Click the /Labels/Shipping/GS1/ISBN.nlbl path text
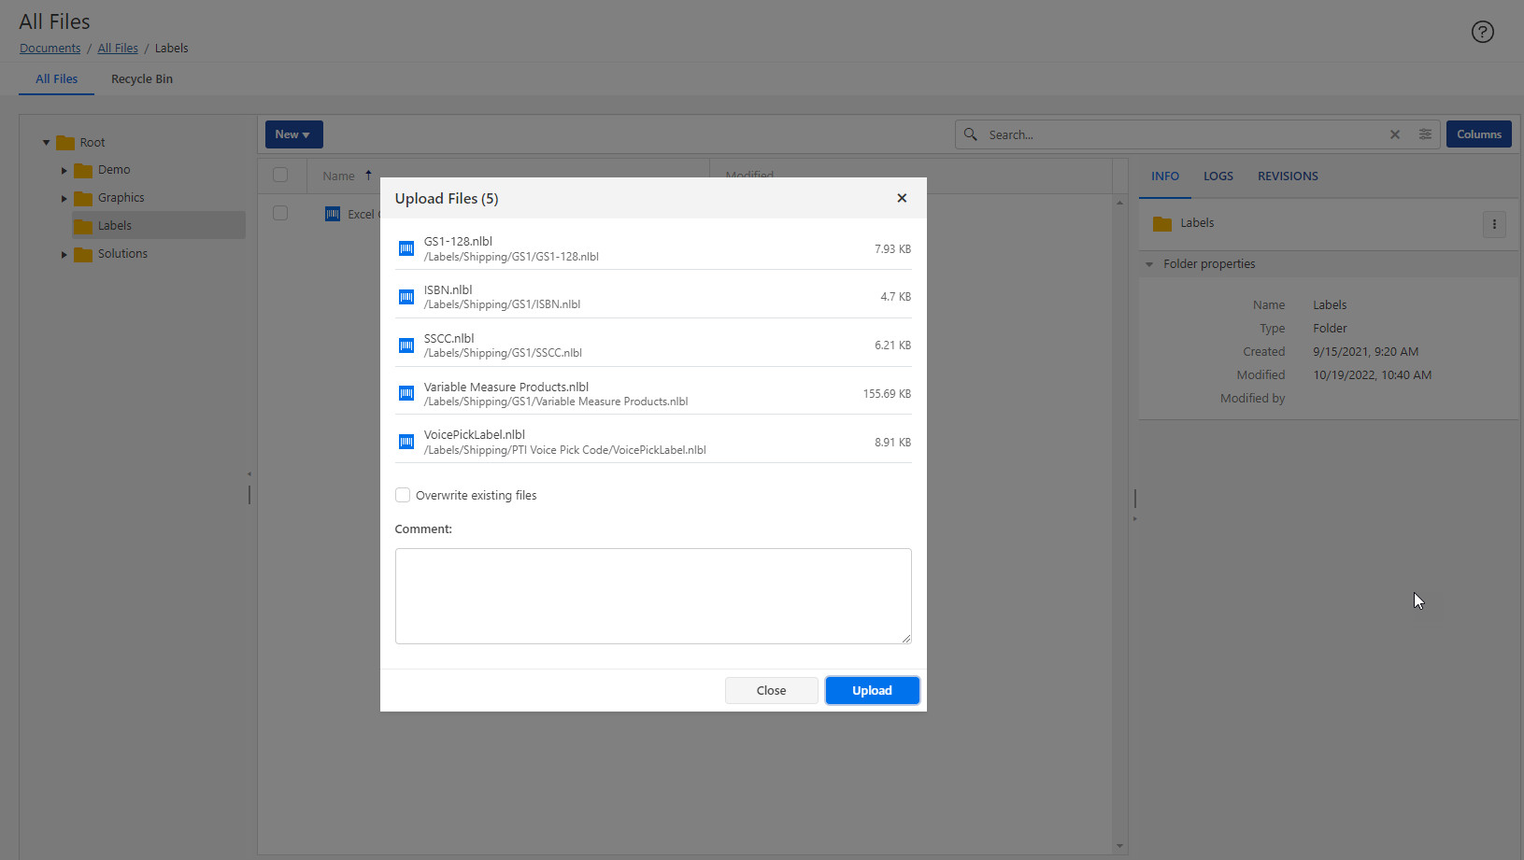This screenshot has height=860, width=1524. (503, 304)
